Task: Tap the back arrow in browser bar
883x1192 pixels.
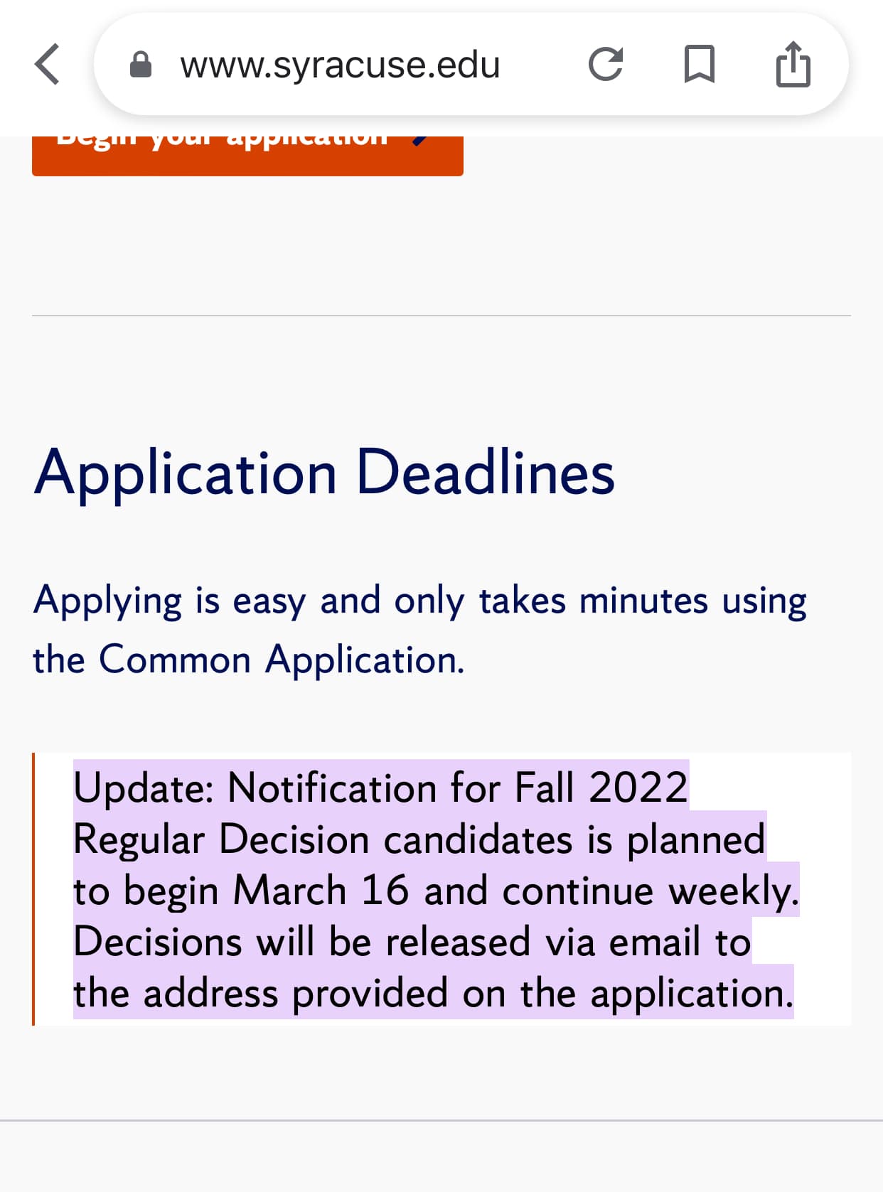Action: point(48,64)
